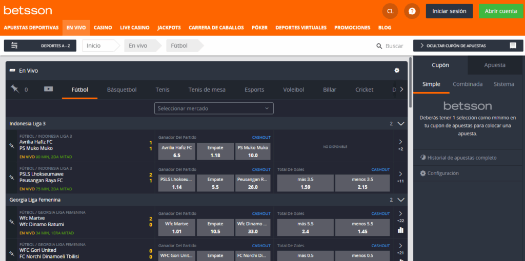Open the Póker menu item
Screen dimensions: 525x261
pos(260,28)
